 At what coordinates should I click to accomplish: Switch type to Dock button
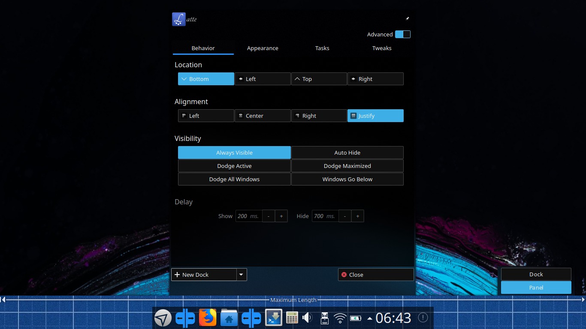pos(536,274)
